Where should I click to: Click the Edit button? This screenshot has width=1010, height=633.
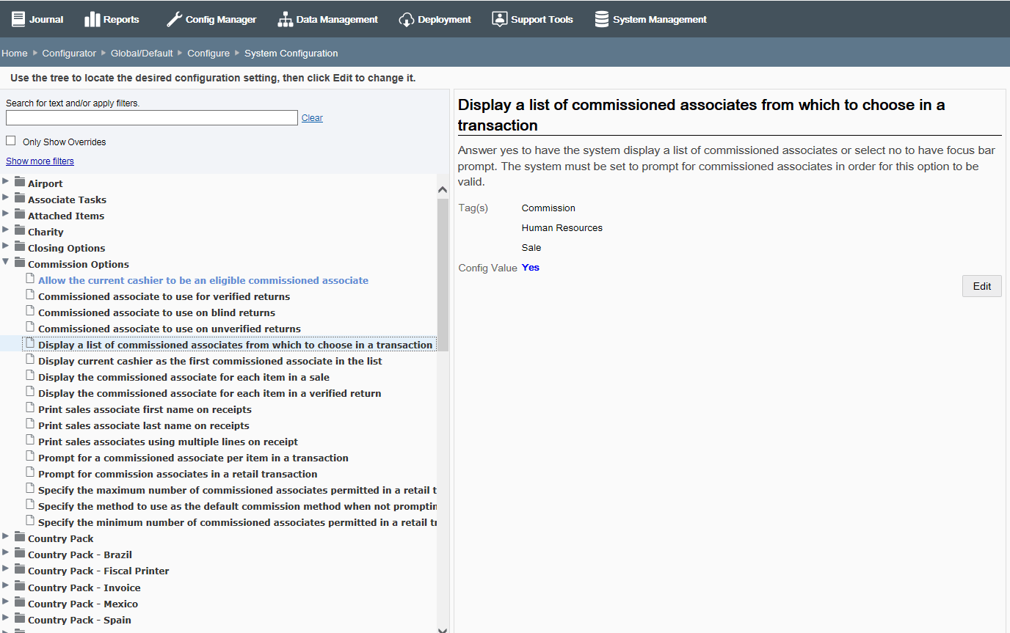click(x=981, y=285)
